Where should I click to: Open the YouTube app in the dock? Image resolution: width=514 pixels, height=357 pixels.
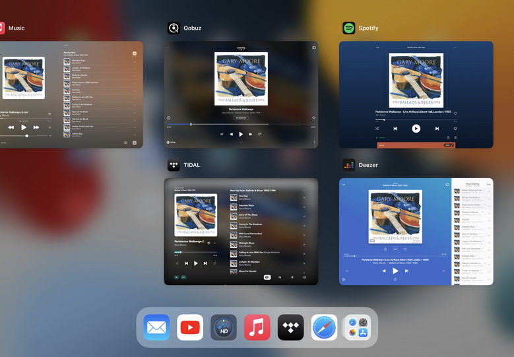190,327
